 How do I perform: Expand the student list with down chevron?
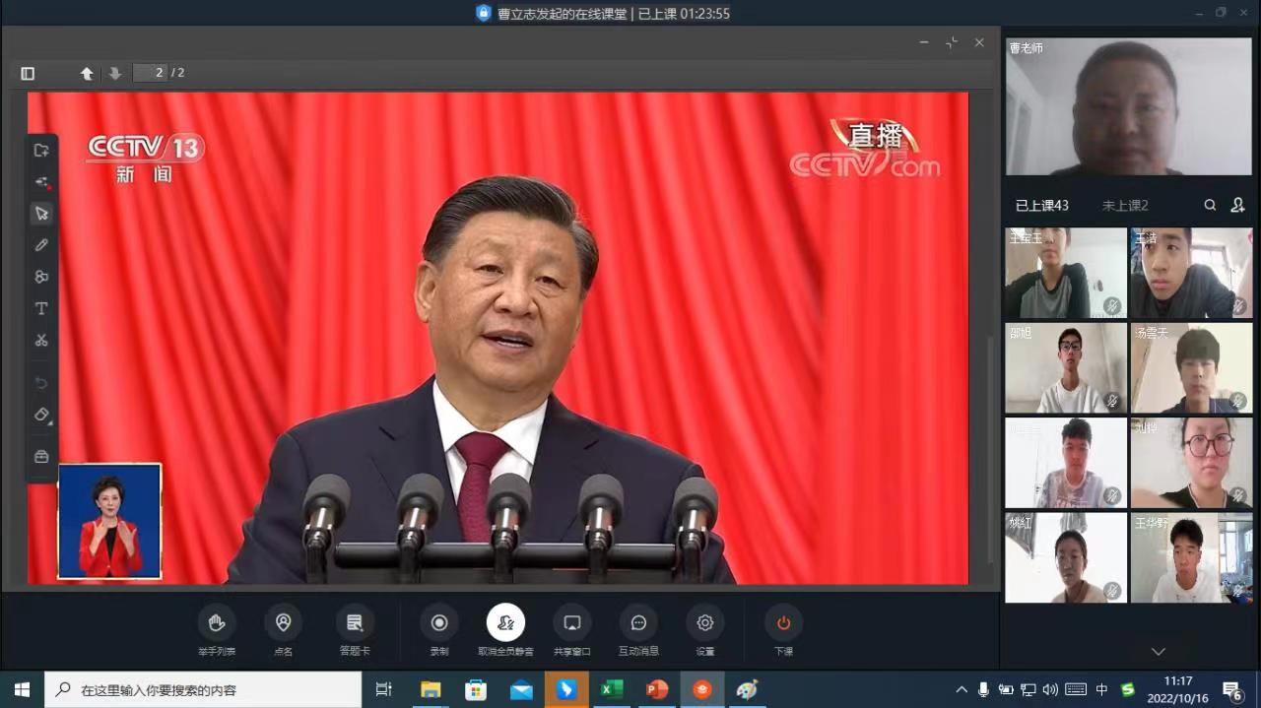1159,651
